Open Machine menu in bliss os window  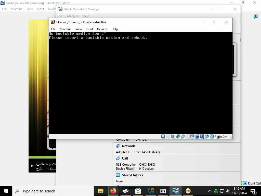point(66,29)
